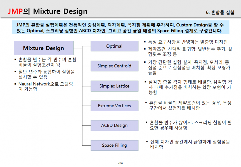Select the "Extreme Vertices" box
Viewport: 241px width, 167px height.
(x=115, y=106)
